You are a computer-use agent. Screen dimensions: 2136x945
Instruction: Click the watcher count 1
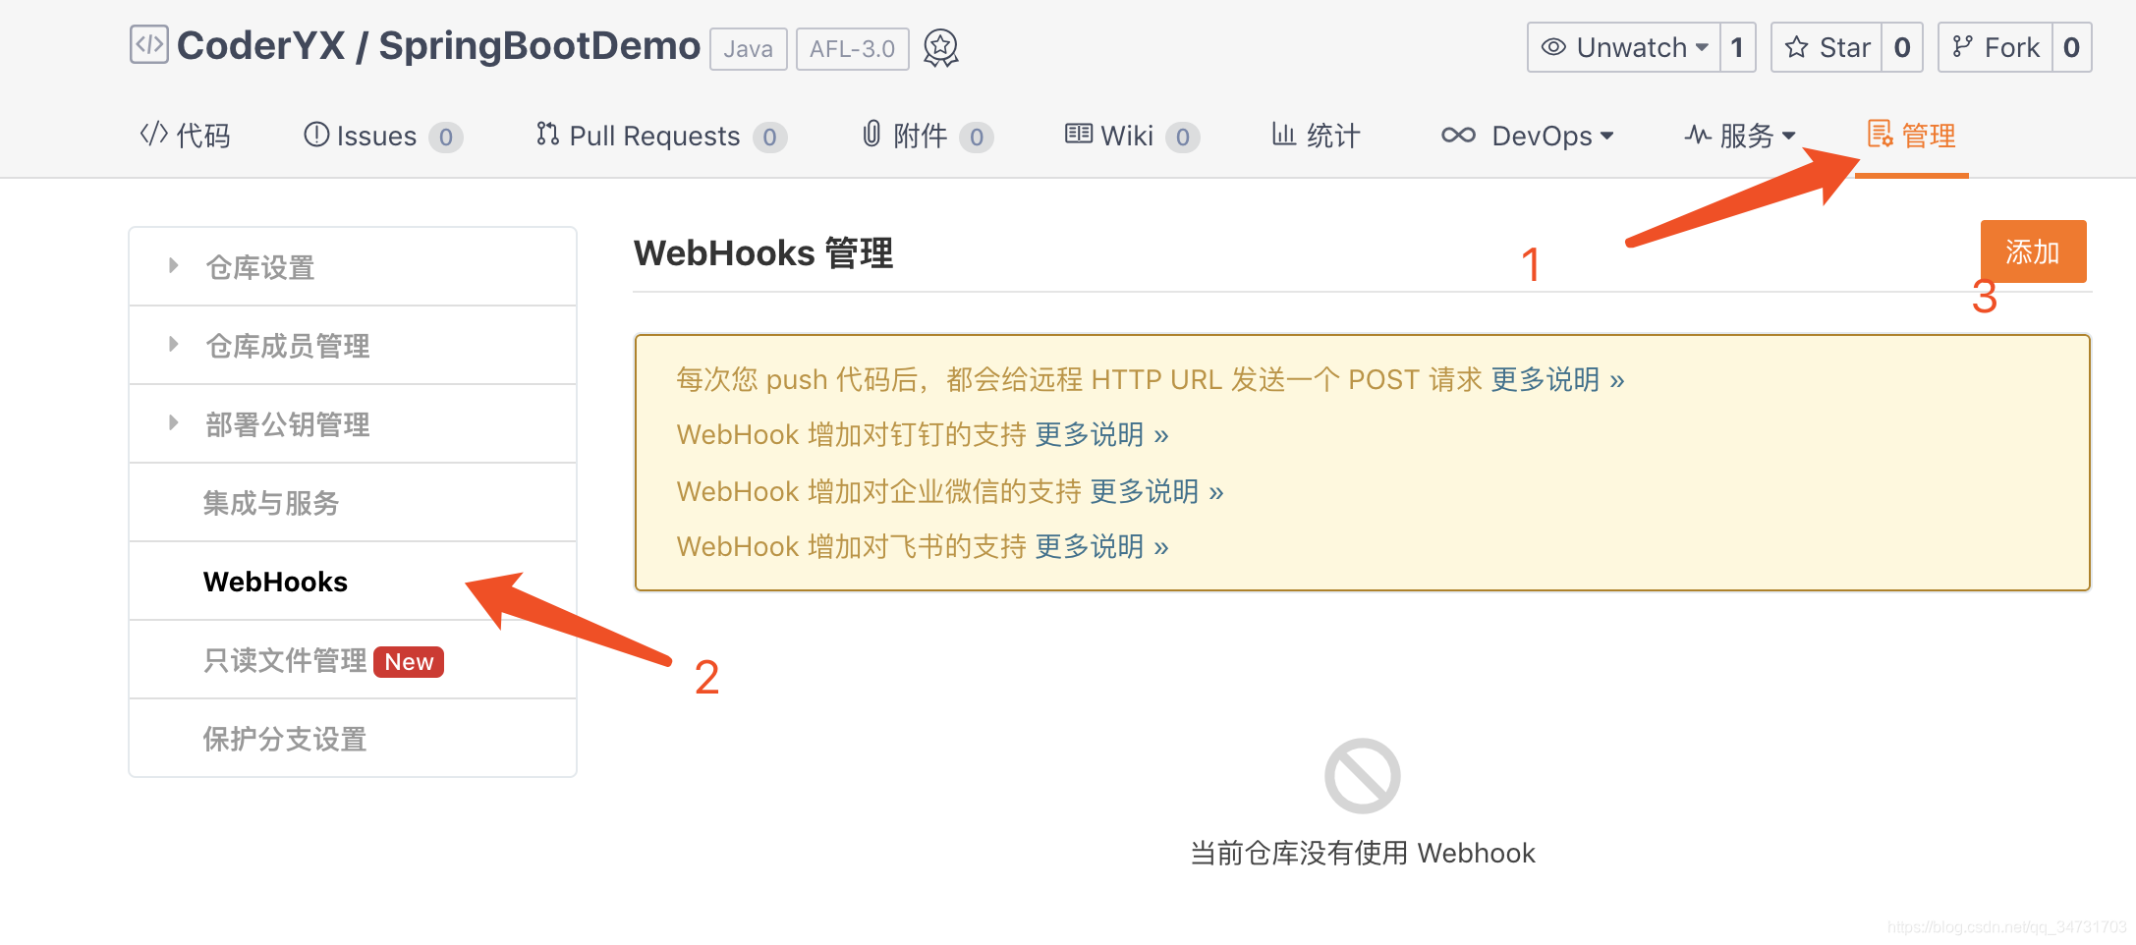point(1737,47)
